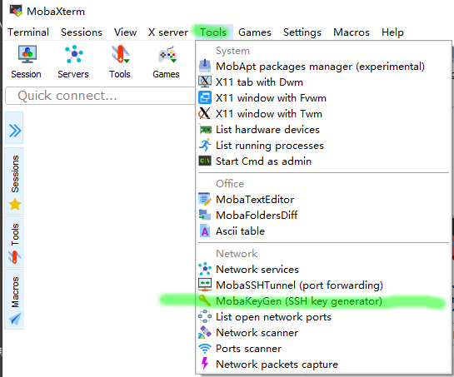Open Ports scanner entry
454x377 pixels.
[x=249, y=349]
